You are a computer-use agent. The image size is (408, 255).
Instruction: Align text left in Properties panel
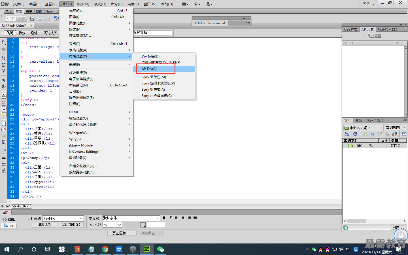pyautogui.click(x=177, y=218)
